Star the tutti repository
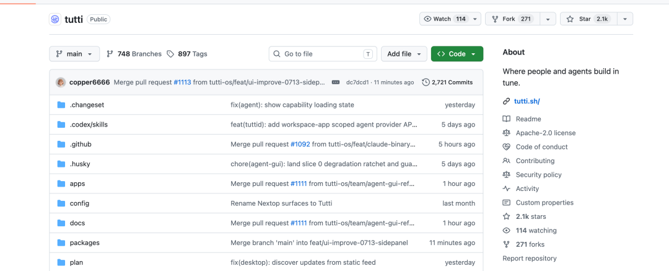 pos(588,19)
